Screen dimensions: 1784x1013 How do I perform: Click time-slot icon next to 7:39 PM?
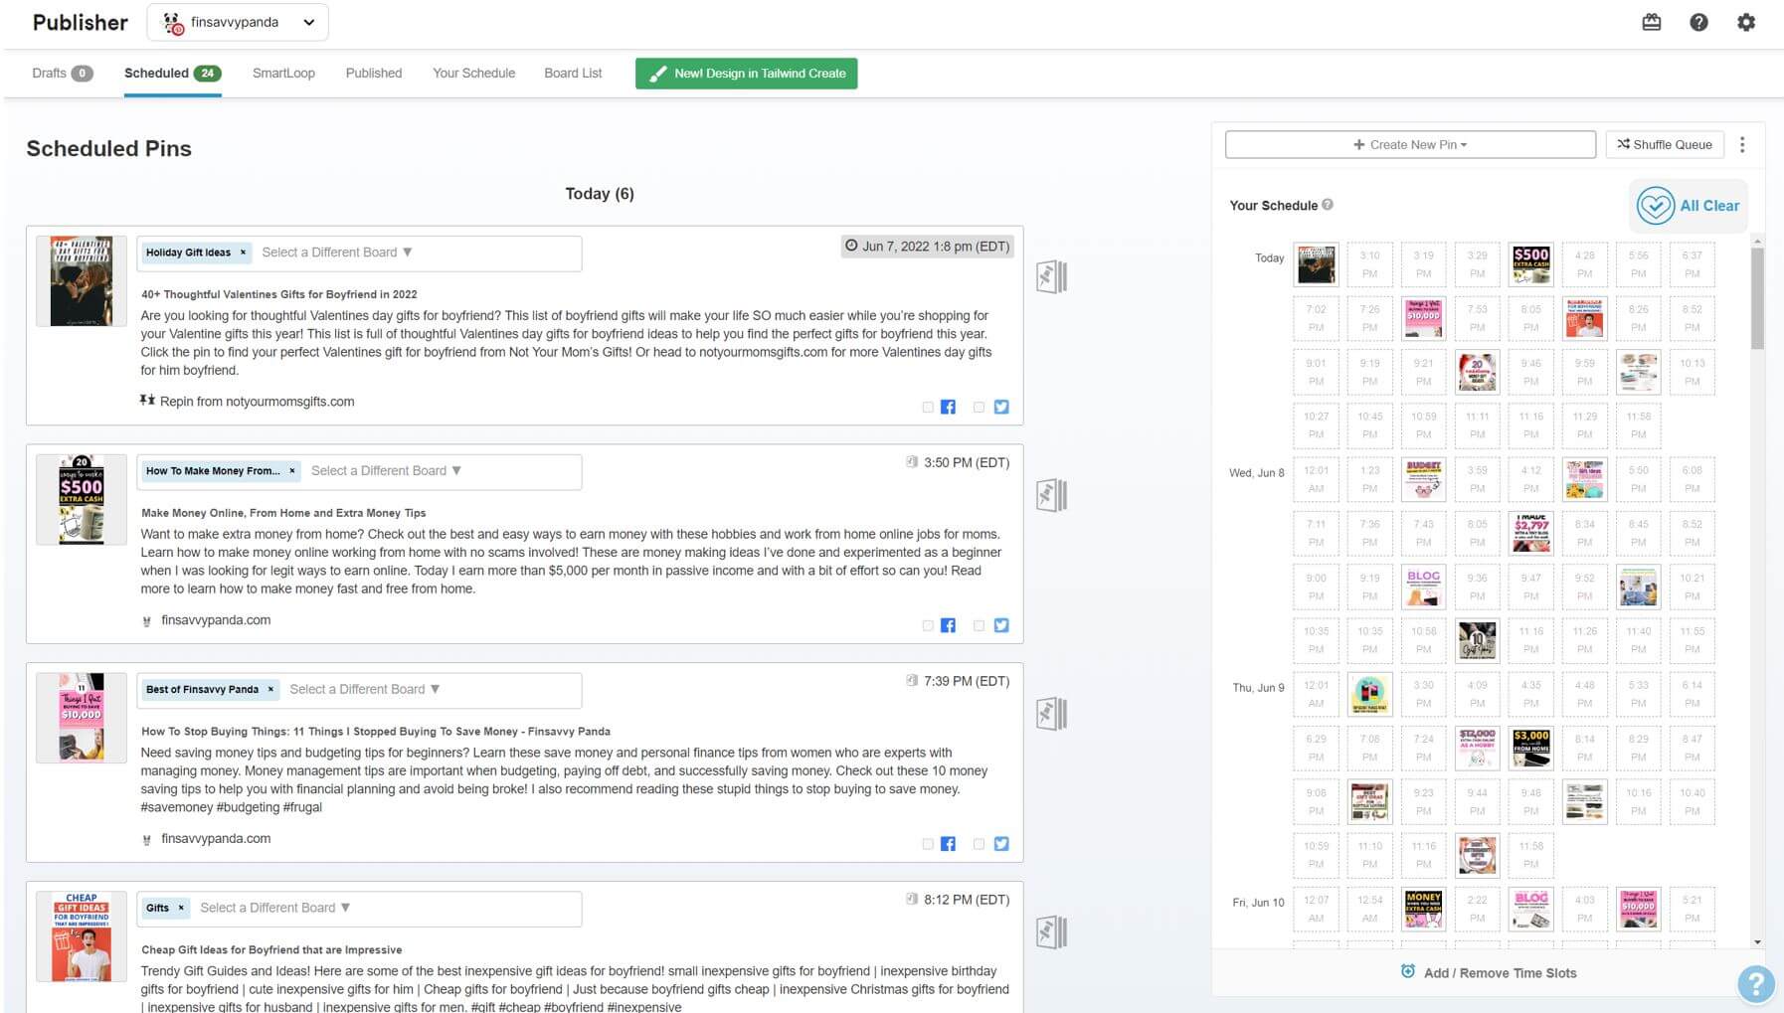[912, 681]
